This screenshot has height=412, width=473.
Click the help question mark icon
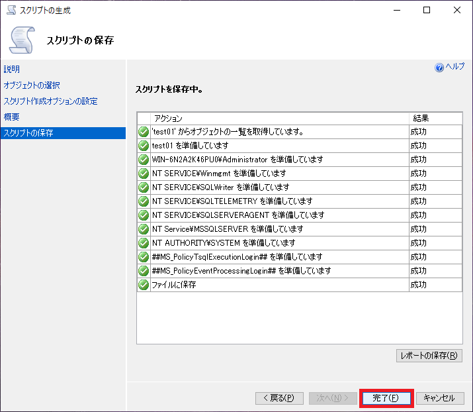coord(439,68)
